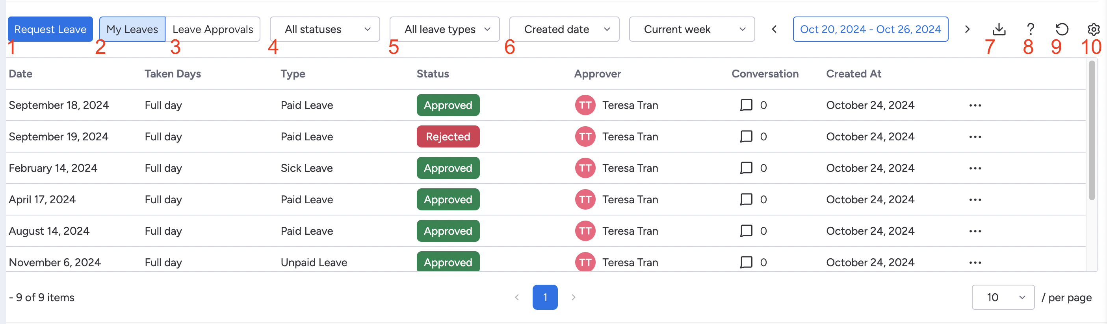Screen dimensions: 1107x324
Task: Go to next week arrow
Action: point(967,29)
